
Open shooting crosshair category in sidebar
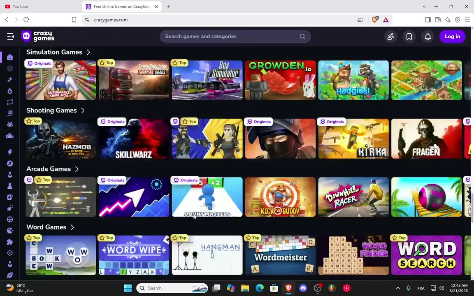tap(10, 253)
